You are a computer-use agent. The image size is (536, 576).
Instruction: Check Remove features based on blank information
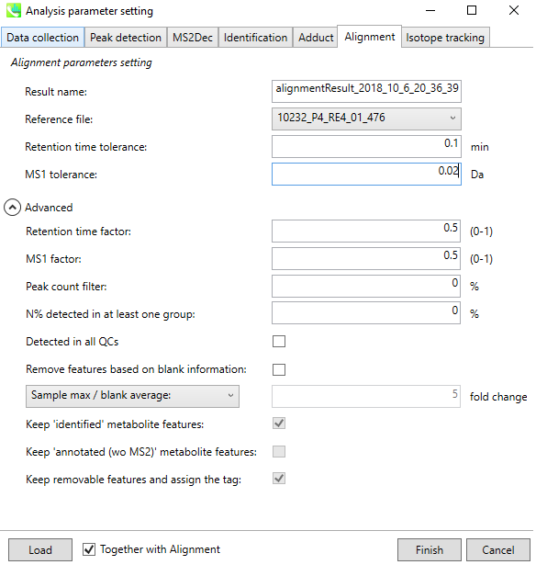coord(279,369)
